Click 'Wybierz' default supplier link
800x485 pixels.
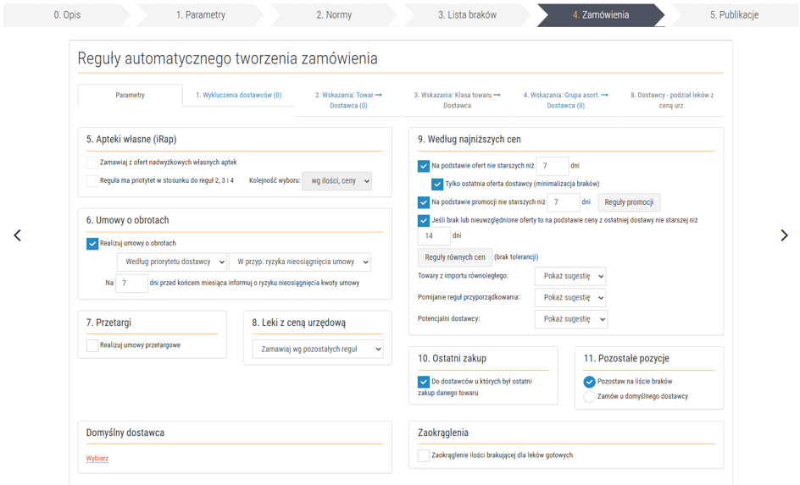97,459
